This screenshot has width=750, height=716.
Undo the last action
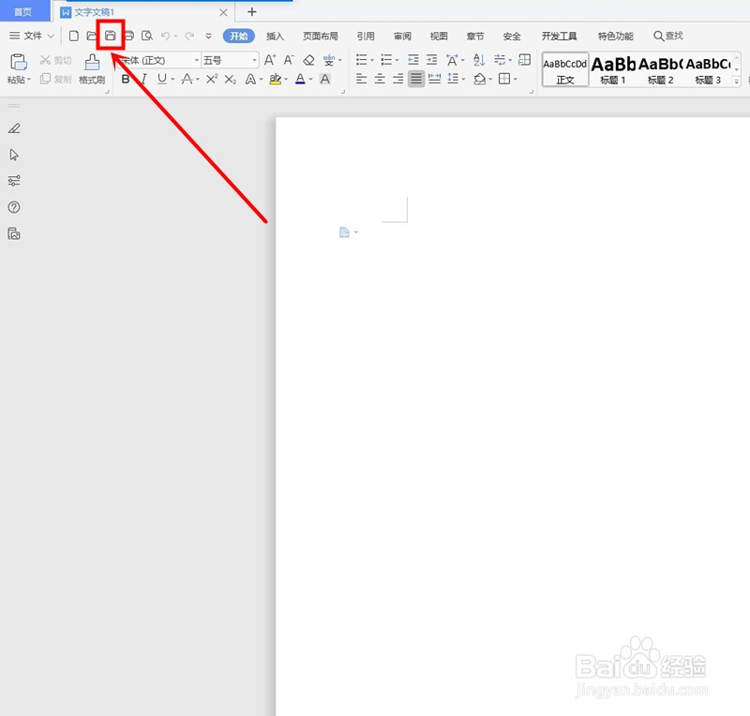(166, 36)
